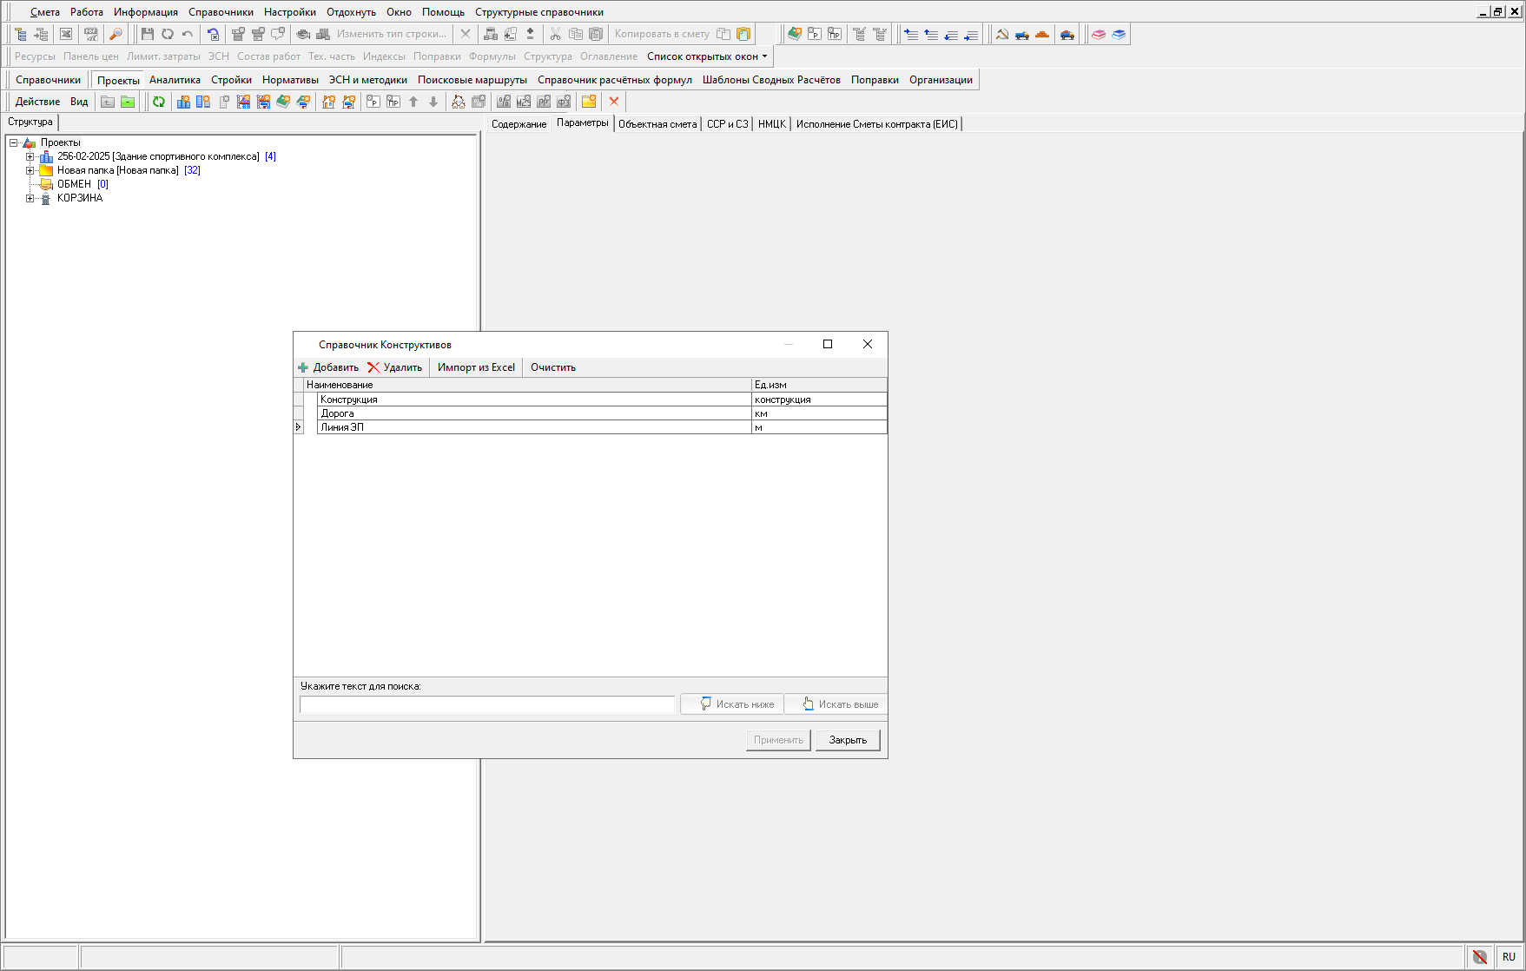The width and height of the screenshot is (1526, 971).
Task: Click the magnifier search icon in toolbar
Action: tap(116, 34)
